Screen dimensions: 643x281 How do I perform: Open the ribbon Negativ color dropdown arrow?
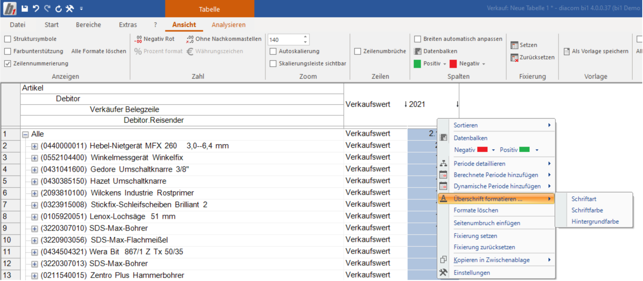[484, 64]
